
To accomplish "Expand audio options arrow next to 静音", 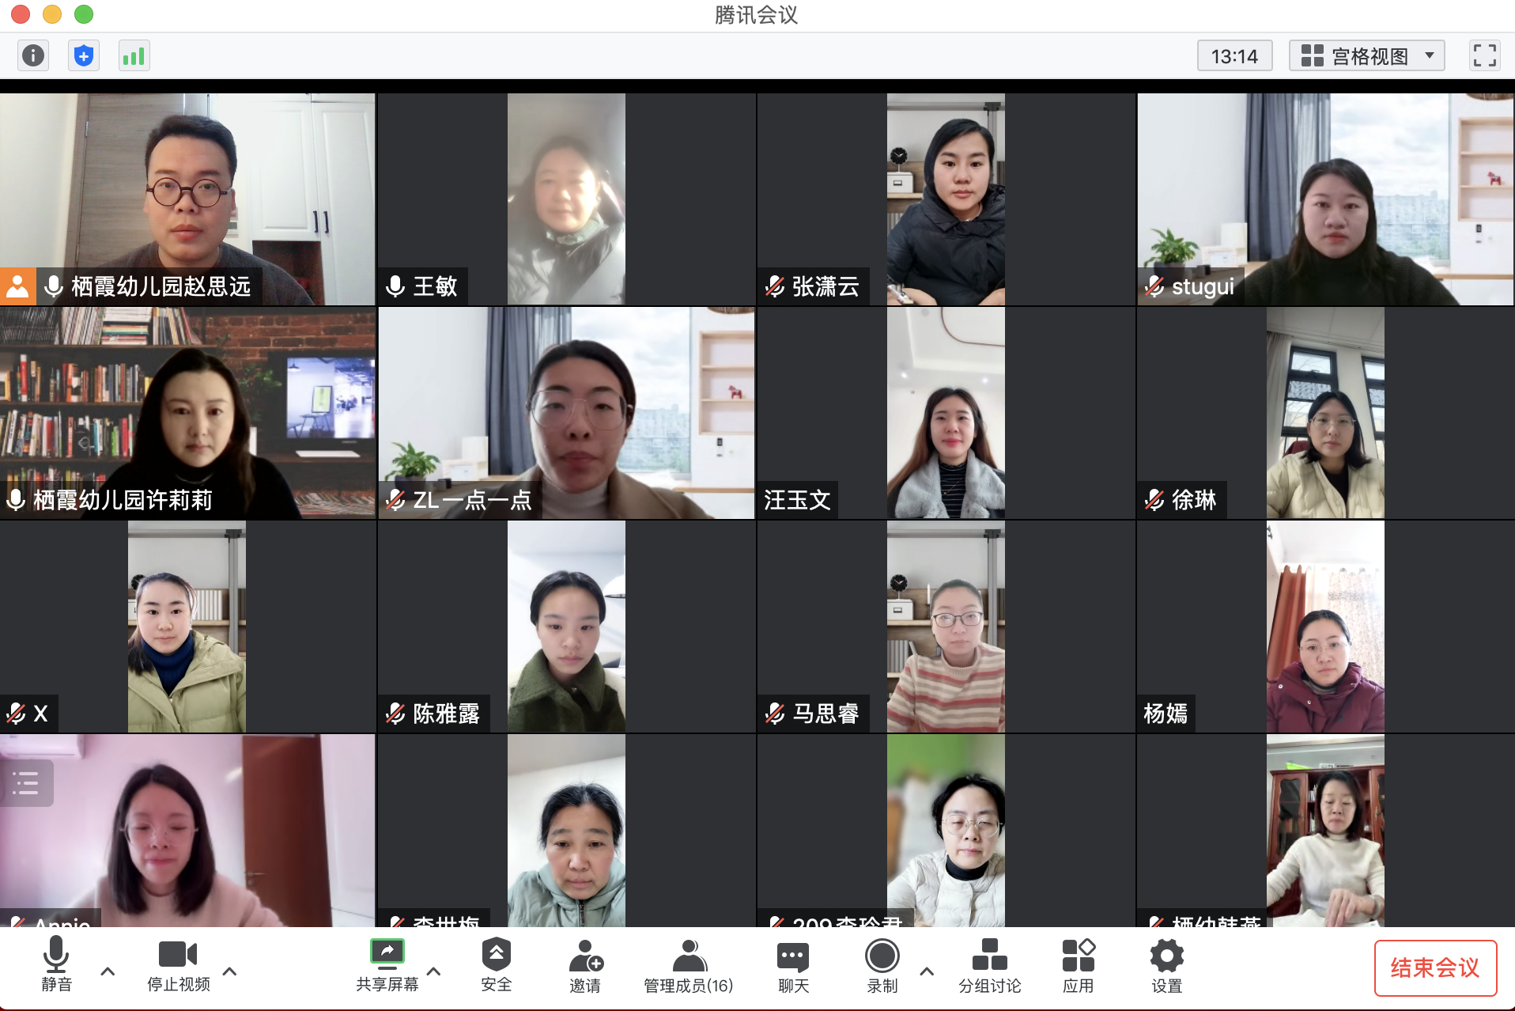I will [x=108, y=971].
